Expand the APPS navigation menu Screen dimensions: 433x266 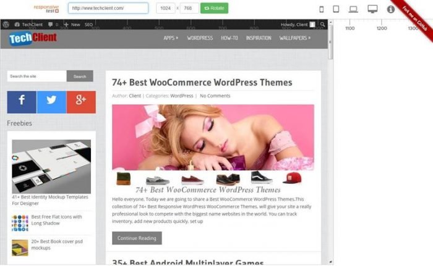tap(171, 38)
